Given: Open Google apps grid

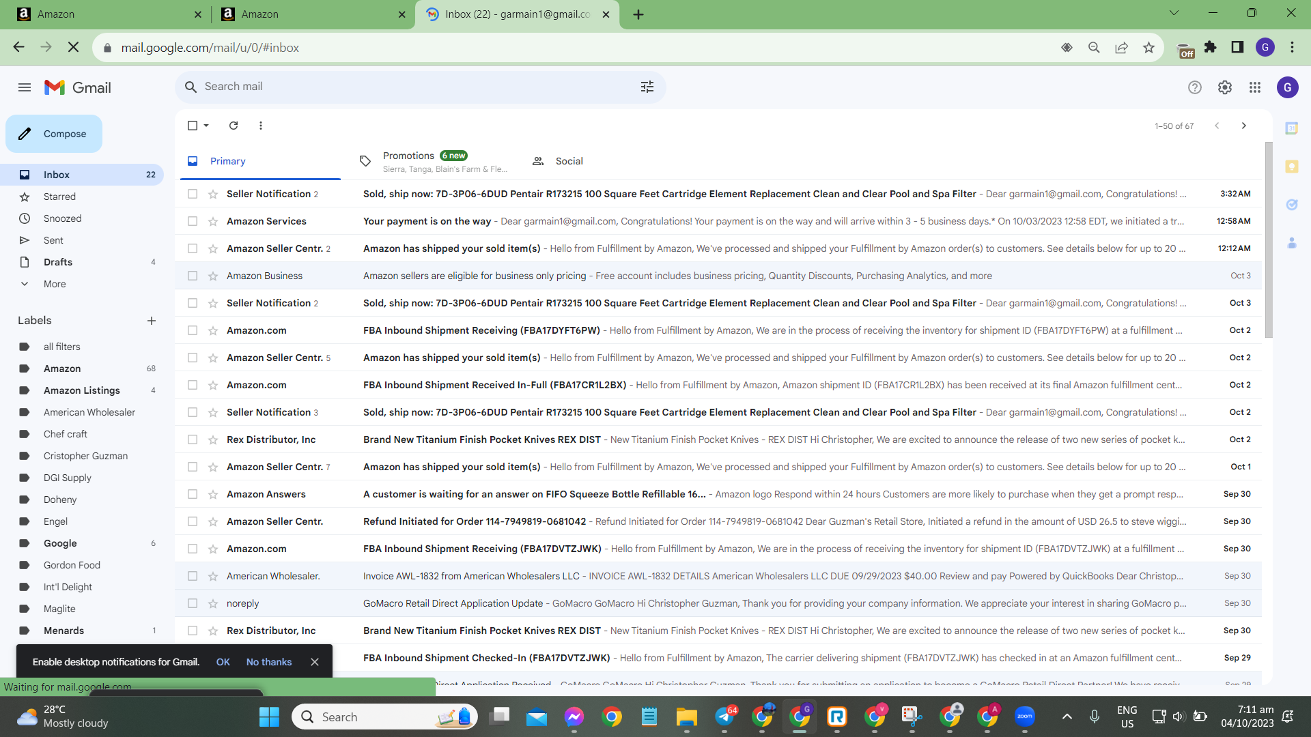Looking at the screenshot, I should (x=1255, y=87).
